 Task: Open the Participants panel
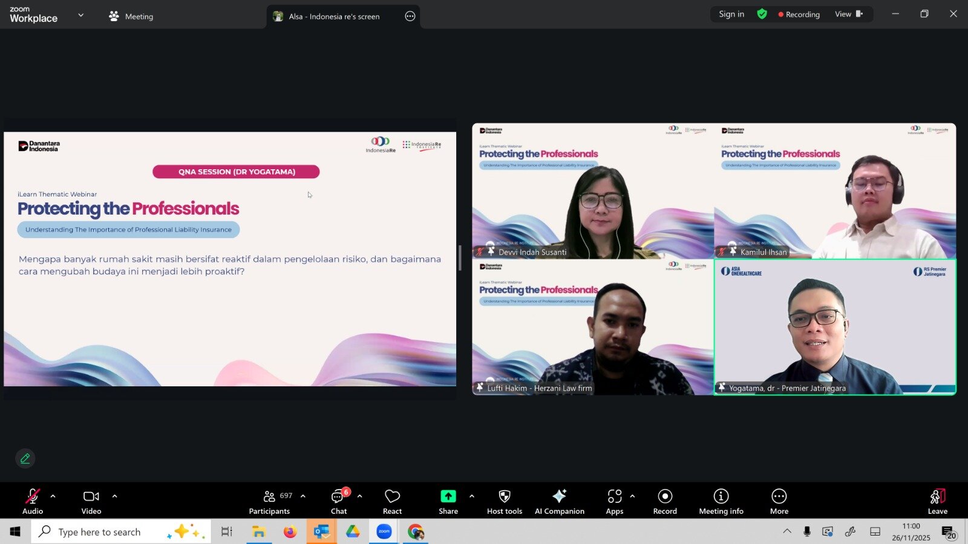[x=270, y=502]
